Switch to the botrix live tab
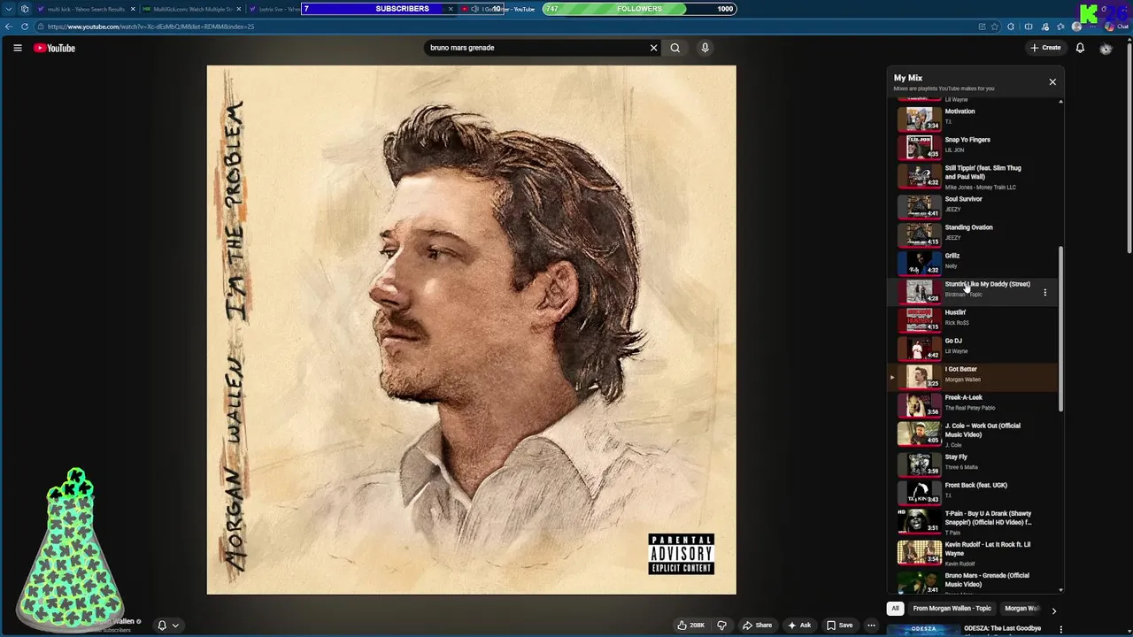This screenshot has width=1133, height=637. [274, 9]
